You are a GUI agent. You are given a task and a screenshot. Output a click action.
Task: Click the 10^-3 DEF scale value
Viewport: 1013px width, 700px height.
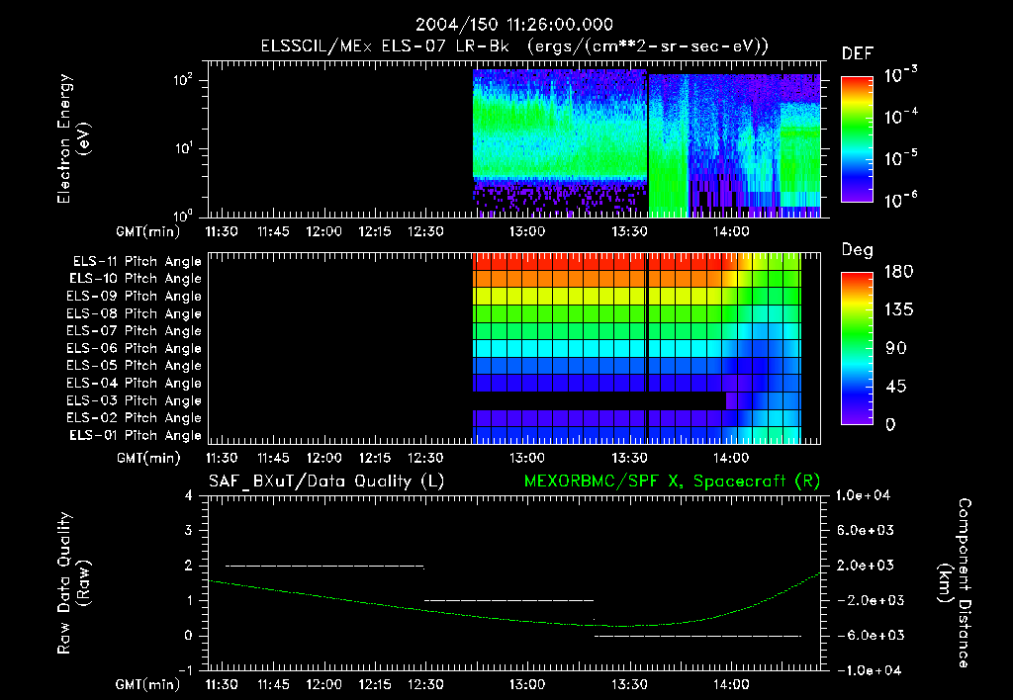tap(900, 75)
